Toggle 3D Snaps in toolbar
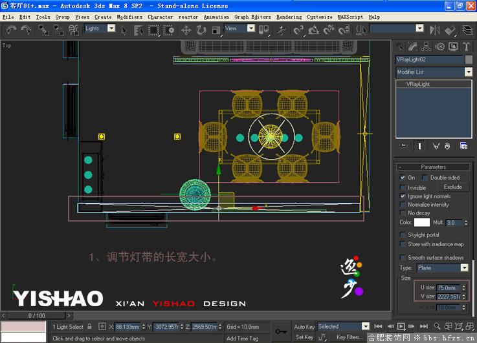This screenshot has height=343, width=477. tap(298, 30)
